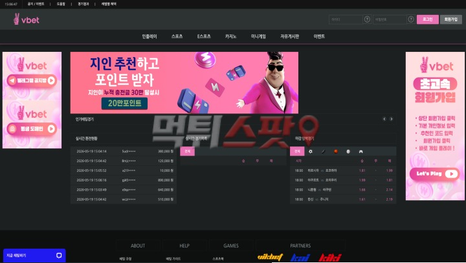Screen dimensions: 466x263
Task: Click the GAMES footer heading
Action: click(231, 246)
